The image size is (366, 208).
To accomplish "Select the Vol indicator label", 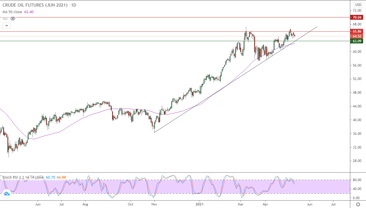I will pos(5,19).
